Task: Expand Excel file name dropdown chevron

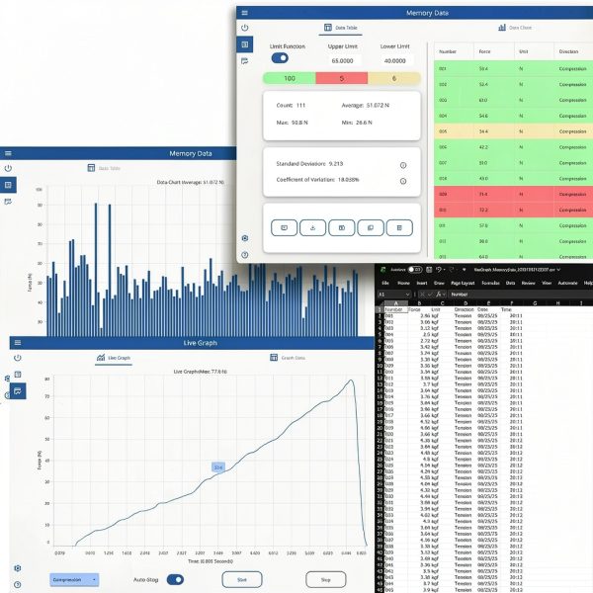Action: pyautogui.click(x=558, y=270)
